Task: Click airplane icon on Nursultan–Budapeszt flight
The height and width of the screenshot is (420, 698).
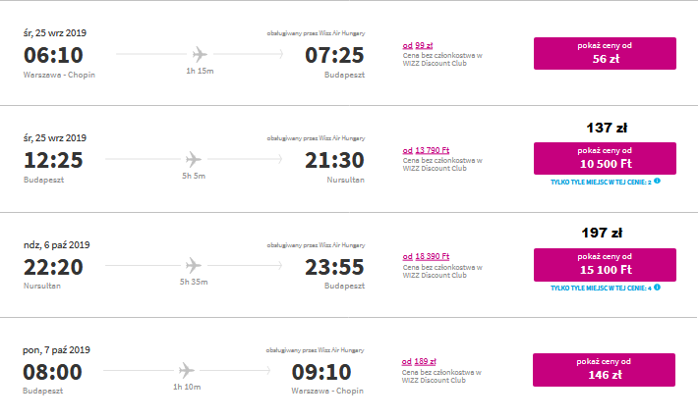Action: point(194,265)
